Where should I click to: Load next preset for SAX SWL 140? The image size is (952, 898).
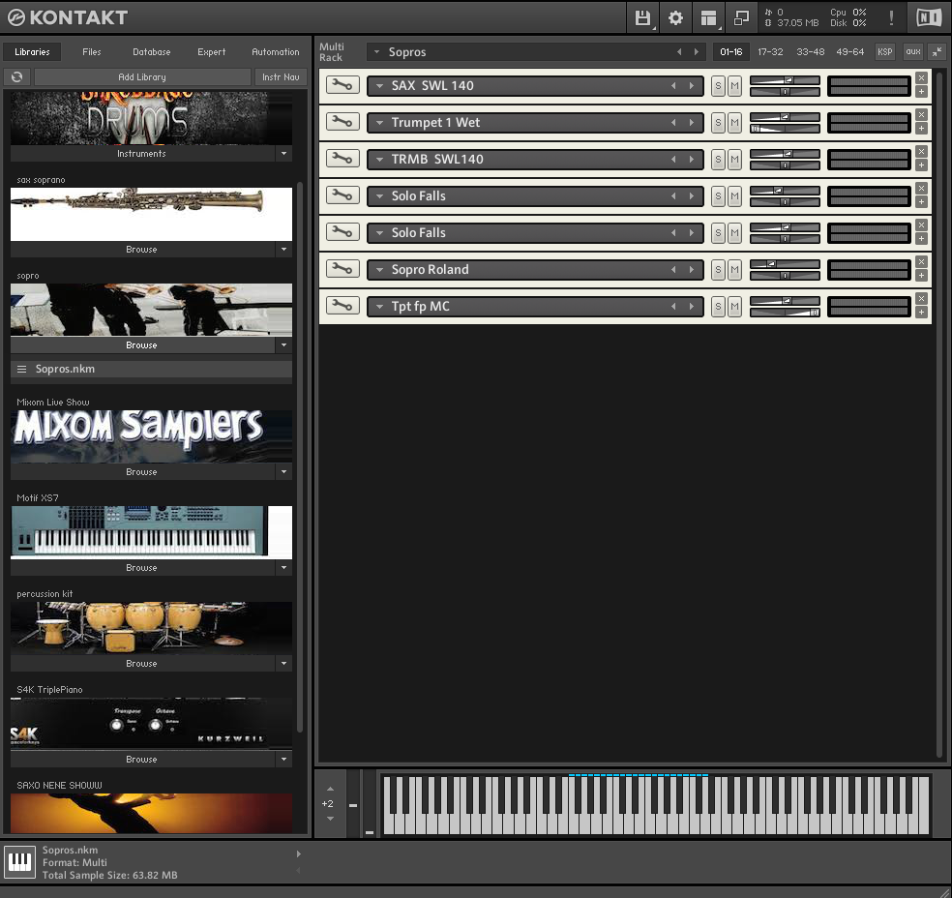click(691, 86)
